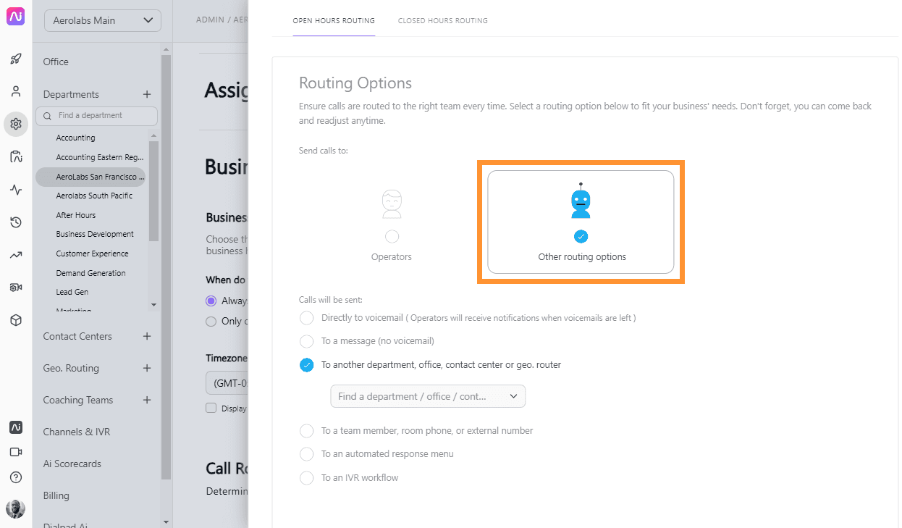
Task: Open the analytics trending arrow icon
Action: pyautogui.click(x=16, y=255)
